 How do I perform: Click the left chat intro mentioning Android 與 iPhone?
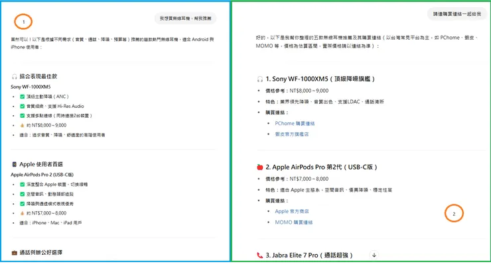pos(112,44)
